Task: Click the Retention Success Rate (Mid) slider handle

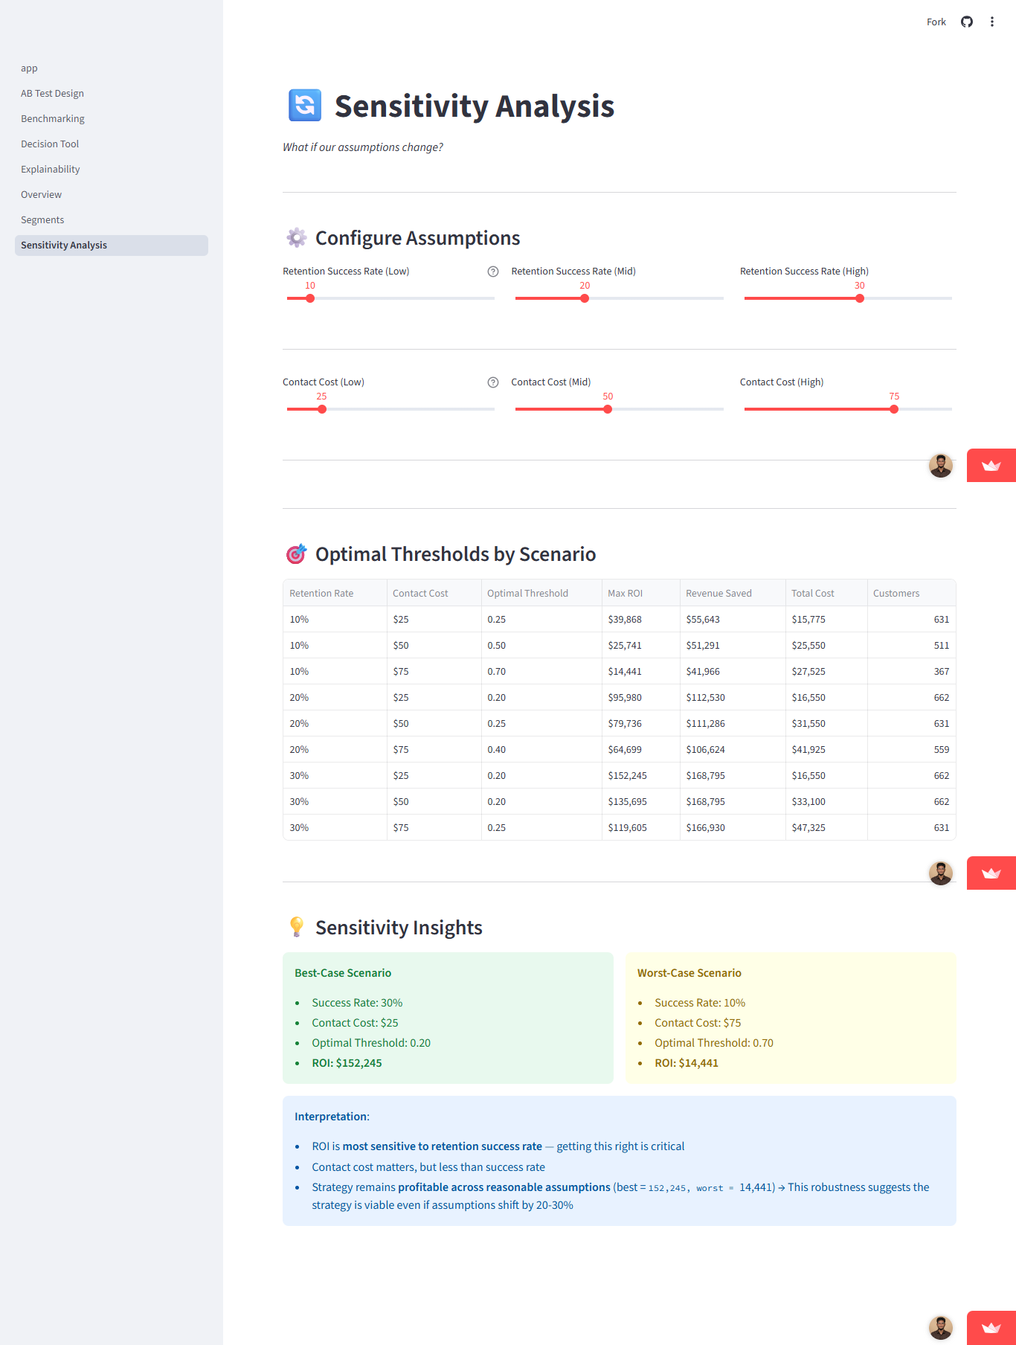Action: 585,298
